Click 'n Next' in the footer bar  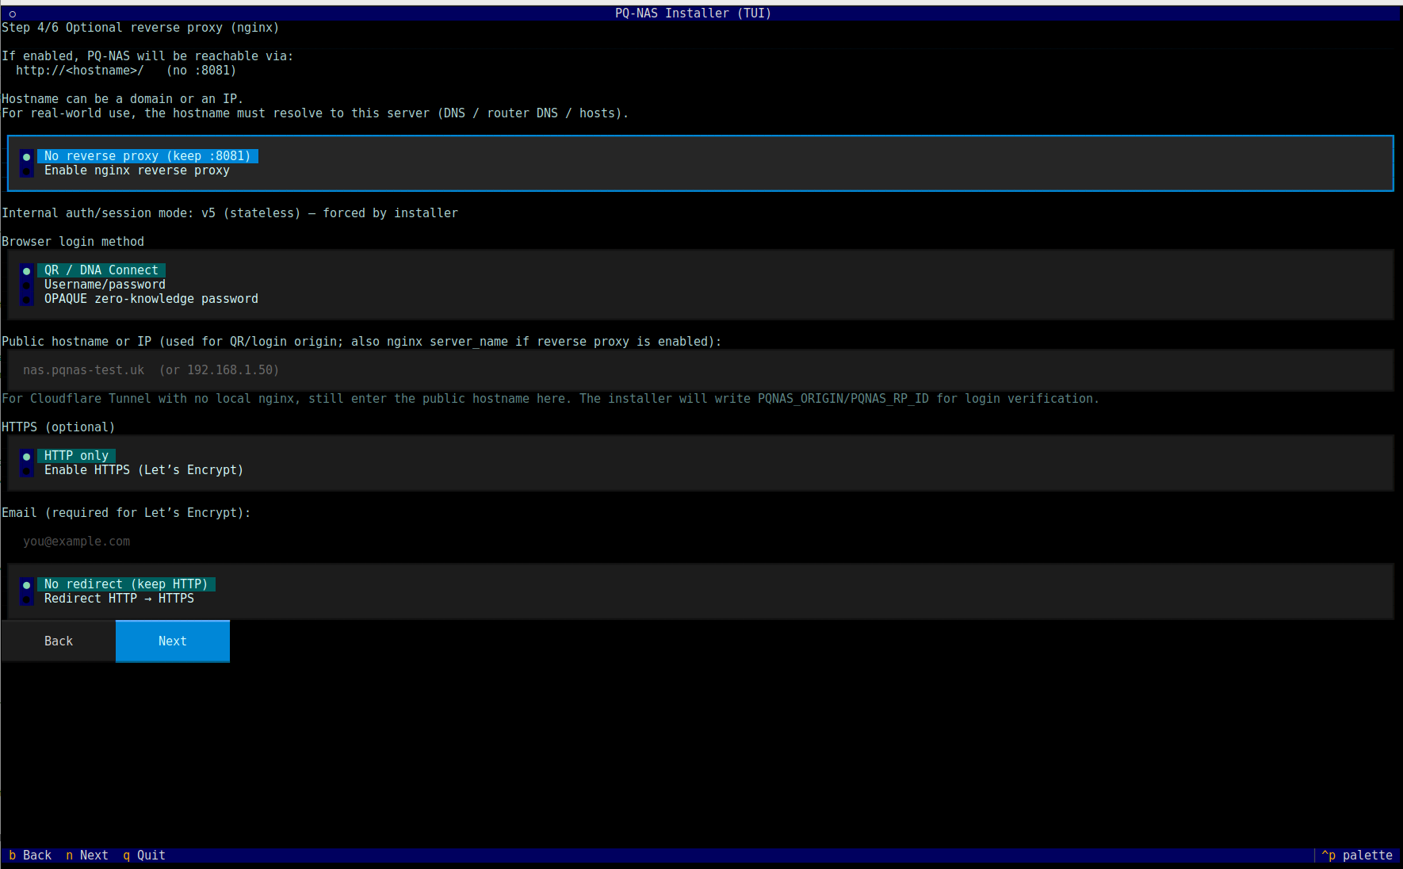click(87, 855)
